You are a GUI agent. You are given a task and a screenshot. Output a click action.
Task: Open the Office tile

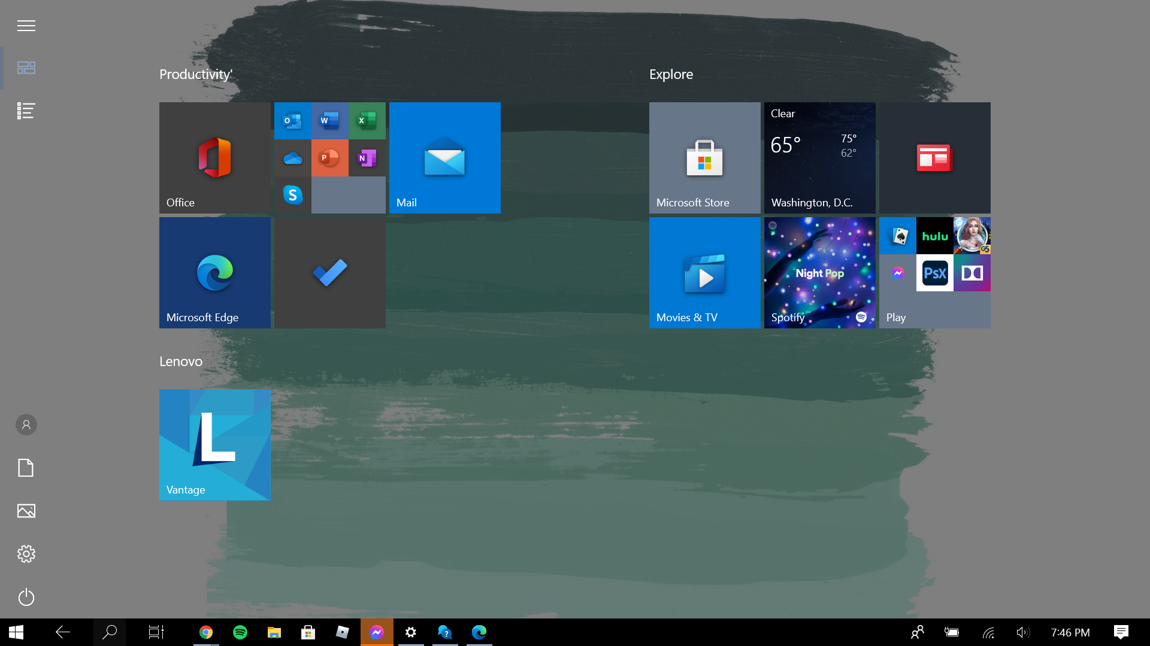click(214, 157)
